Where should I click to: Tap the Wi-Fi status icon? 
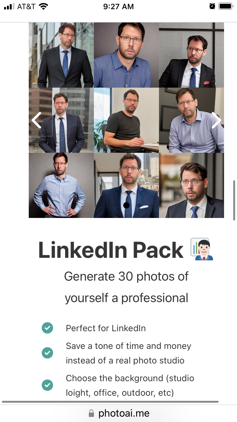44,6
